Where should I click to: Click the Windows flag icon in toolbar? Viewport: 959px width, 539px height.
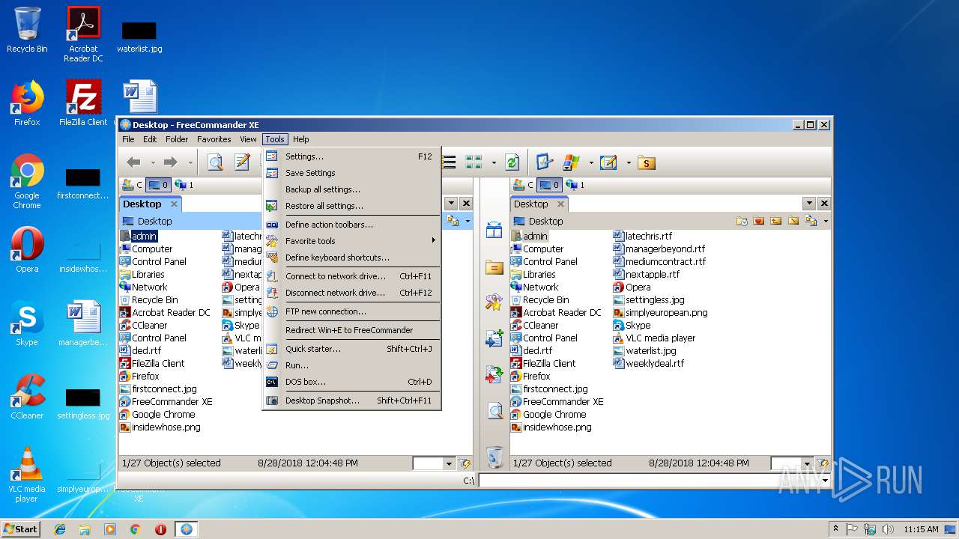[x=572, y=162]
